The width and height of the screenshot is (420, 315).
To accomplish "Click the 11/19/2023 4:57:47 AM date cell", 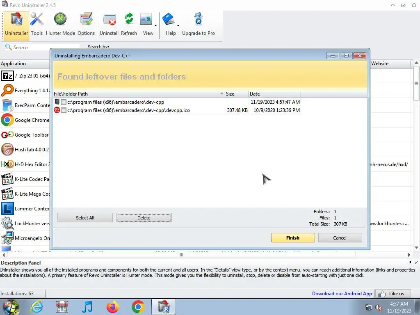I will 275,102.
